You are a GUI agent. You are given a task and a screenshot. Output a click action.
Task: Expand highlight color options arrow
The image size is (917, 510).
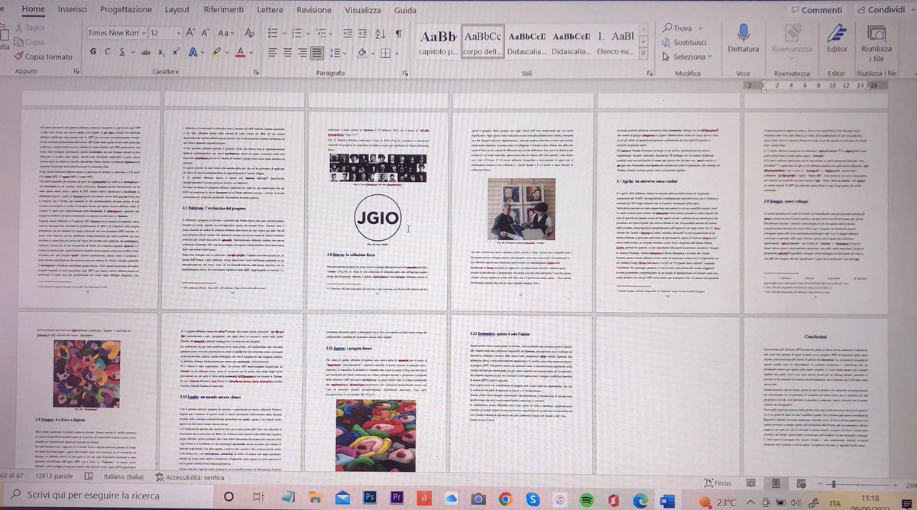click(228, 52)
